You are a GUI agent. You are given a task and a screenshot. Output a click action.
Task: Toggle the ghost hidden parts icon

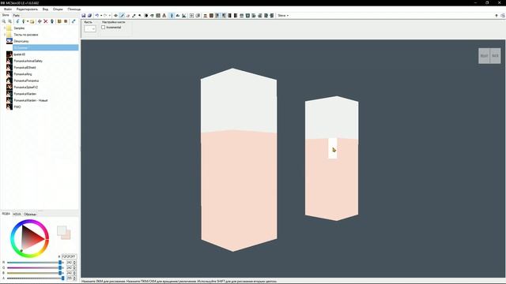tap(198, 16)
